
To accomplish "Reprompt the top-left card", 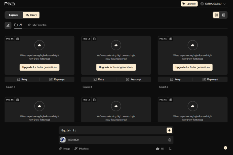I will point(57,79).
